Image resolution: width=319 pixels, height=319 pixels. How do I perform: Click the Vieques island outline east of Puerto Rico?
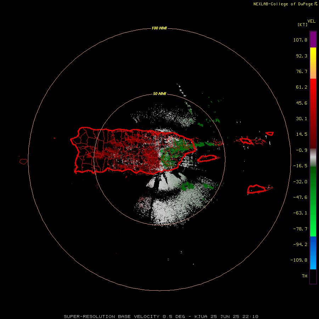[207, 158]
